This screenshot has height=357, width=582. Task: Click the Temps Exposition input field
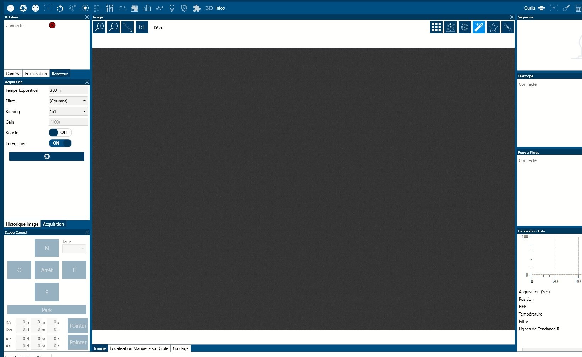pos(68,90)
